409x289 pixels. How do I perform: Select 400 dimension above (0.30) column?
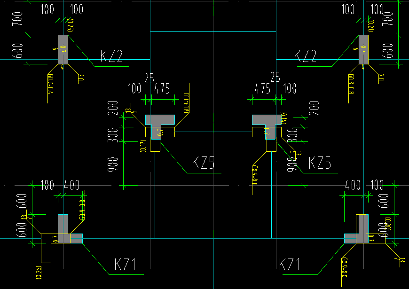(x=353, y=185)
